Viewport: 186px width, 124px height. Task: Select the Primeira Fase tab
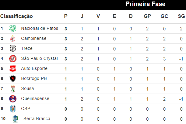point(146,4)
